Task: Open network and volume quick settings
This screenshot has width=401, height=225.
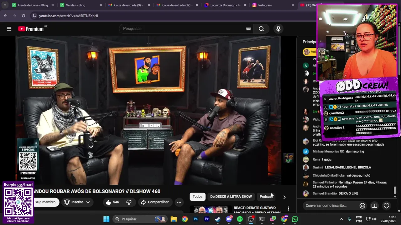Action: (371, 219)
